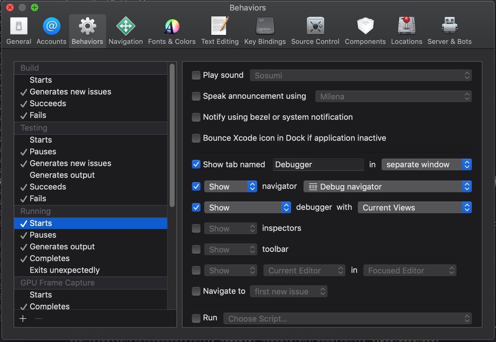Screen dimensions: 496x342
Task: Select Build Starts behavior
Action: [91, 80]
